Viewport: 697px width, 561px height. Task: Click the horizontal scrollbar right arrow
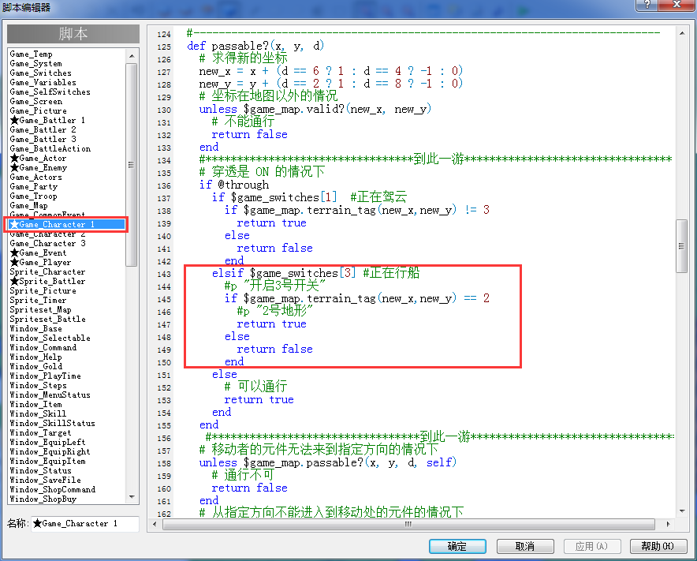coord(668,524)
